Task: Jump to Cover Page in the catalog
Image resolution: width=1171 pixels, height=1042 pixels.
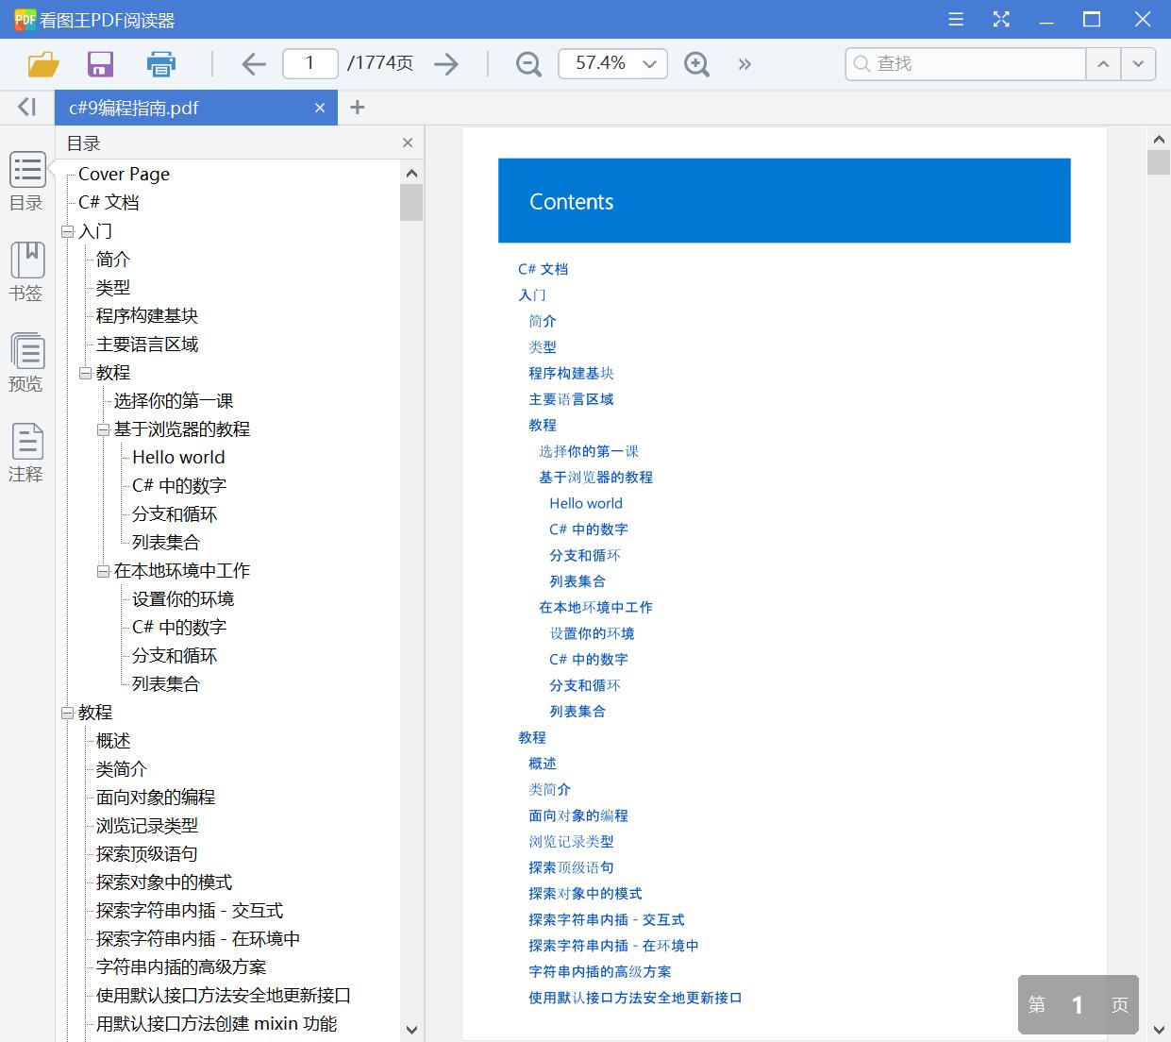Action: (125, 174)
